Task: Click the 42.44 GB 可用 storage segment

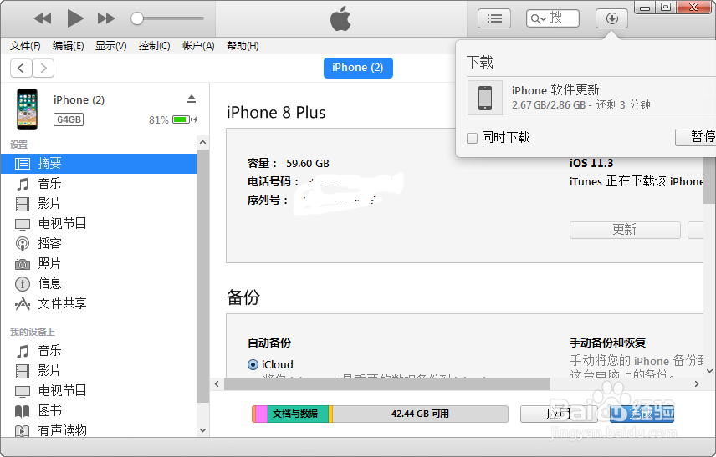Action: pos(420,414)
